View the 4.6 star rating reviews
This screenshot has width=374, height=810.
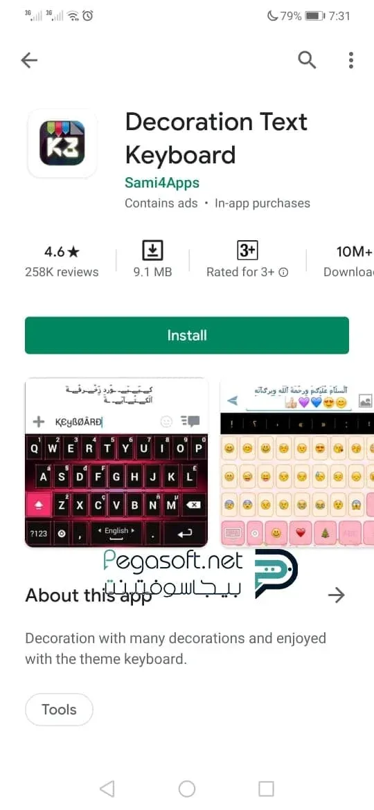tap(62, 261)
